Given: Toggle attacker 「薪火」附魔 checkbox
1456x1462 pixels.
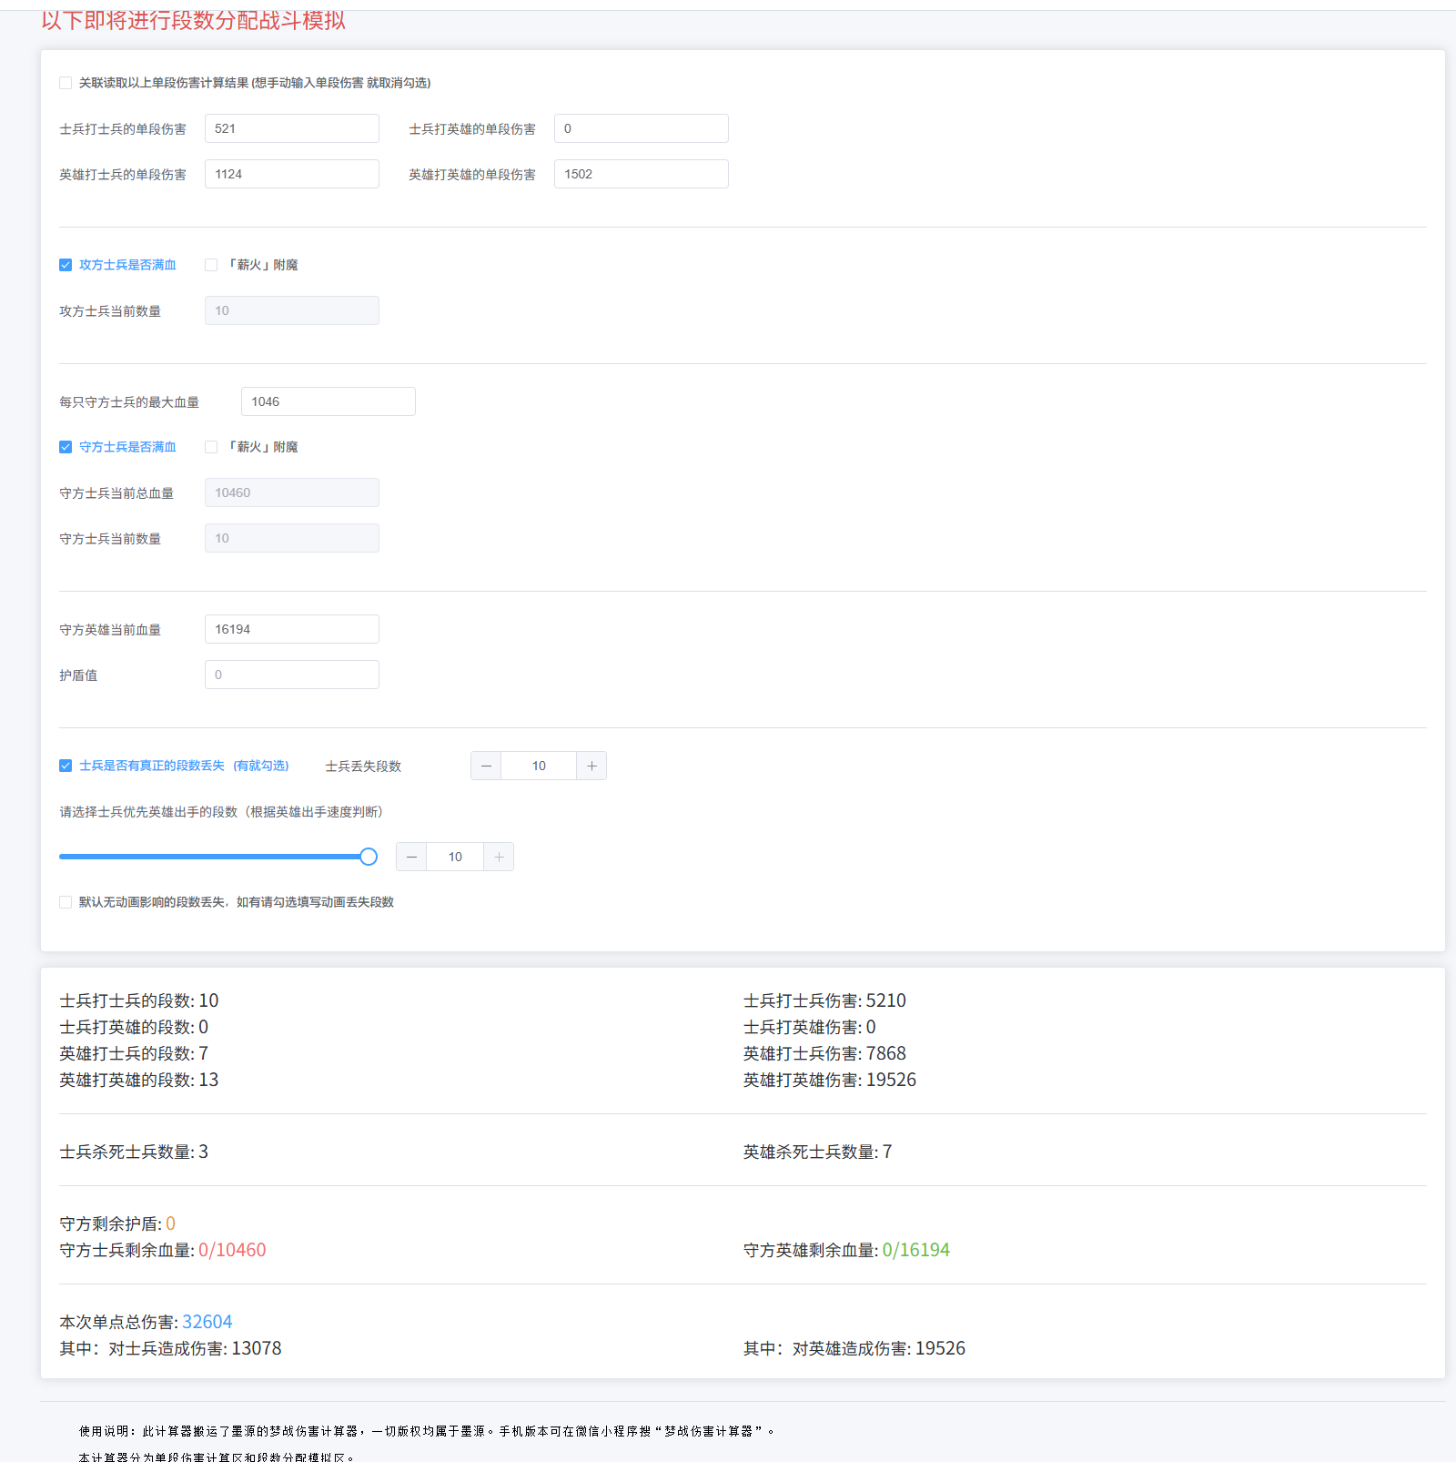Looking at the screenshot, I should click(211, 265).
